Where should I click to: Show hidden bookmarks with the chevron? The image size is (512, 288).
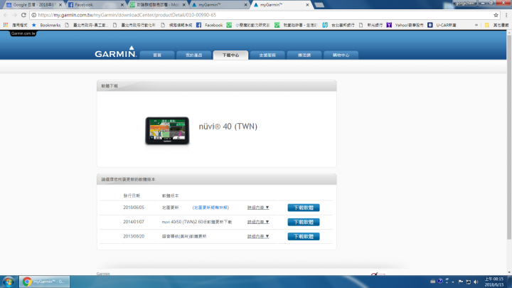pyautogui.click(x=476, y=25)
